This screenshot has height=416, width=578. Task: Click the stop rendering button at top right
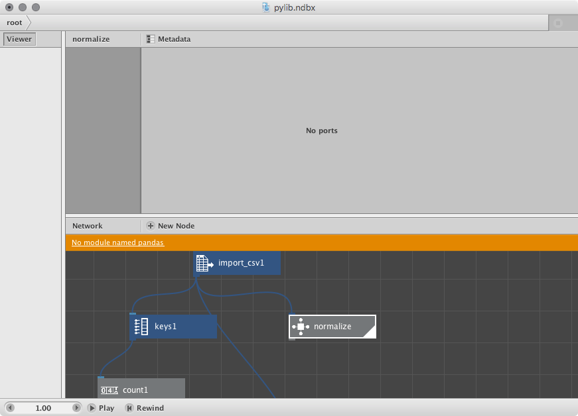558,23
